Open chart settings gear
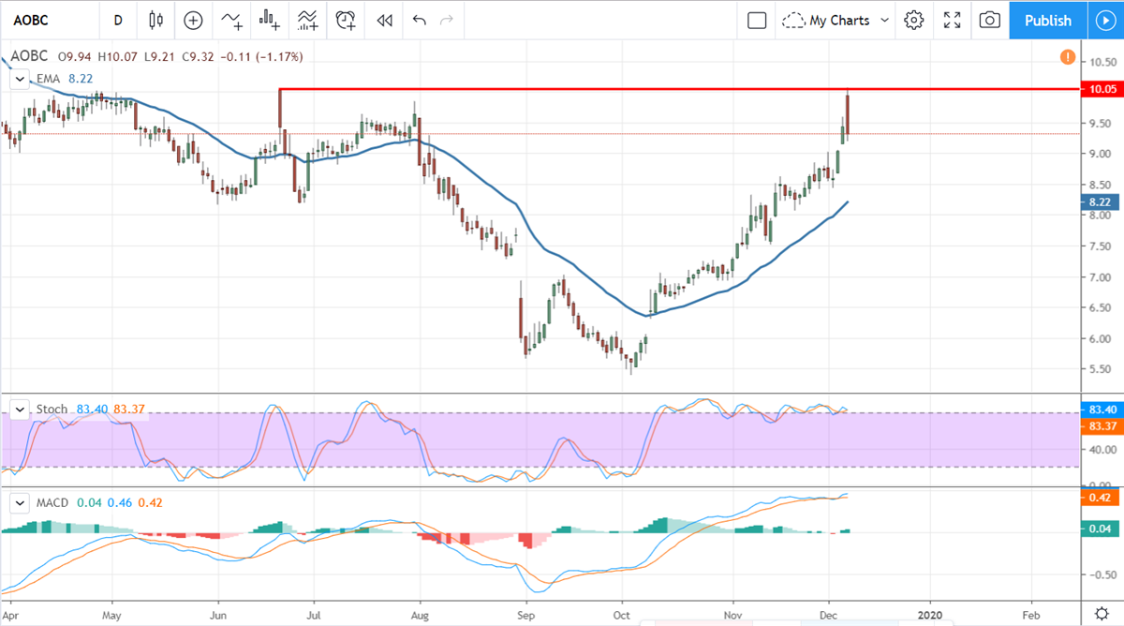The height and width of the screenshot is (626, 1124). (x=914, y=20)
